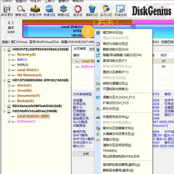The width and height of the screenshot is (174, 174).
Task: Go to the previous disk arrow
Action: [9, 23]
